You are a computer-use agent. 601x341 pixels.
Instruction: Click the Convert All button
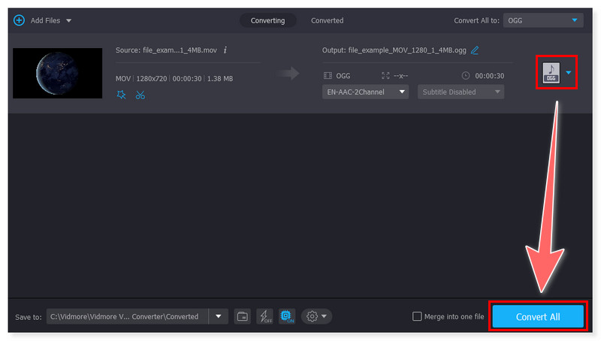click(537, 316)
